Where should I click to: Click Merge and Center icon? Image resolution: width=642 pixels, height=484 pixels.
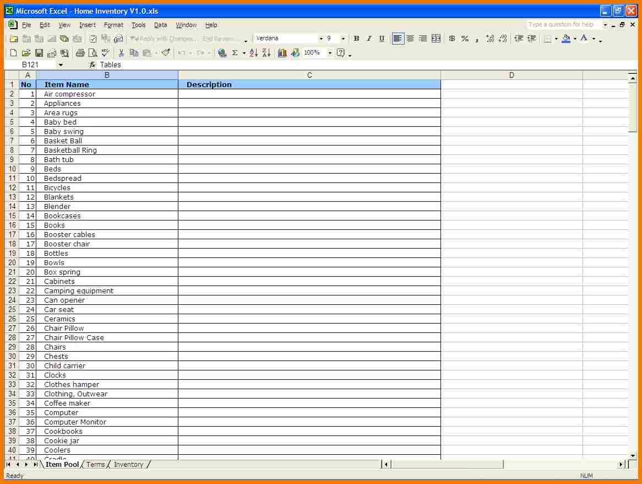436,39
